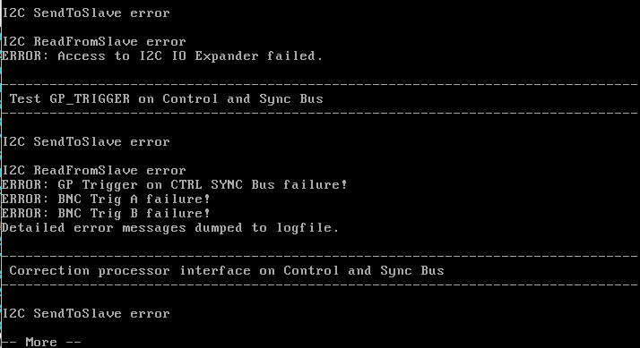640x348 pixels.
Task: Click the word 'GP_TRIGGER' in section header
Action: pyautogui.click(x=90, y=99)
